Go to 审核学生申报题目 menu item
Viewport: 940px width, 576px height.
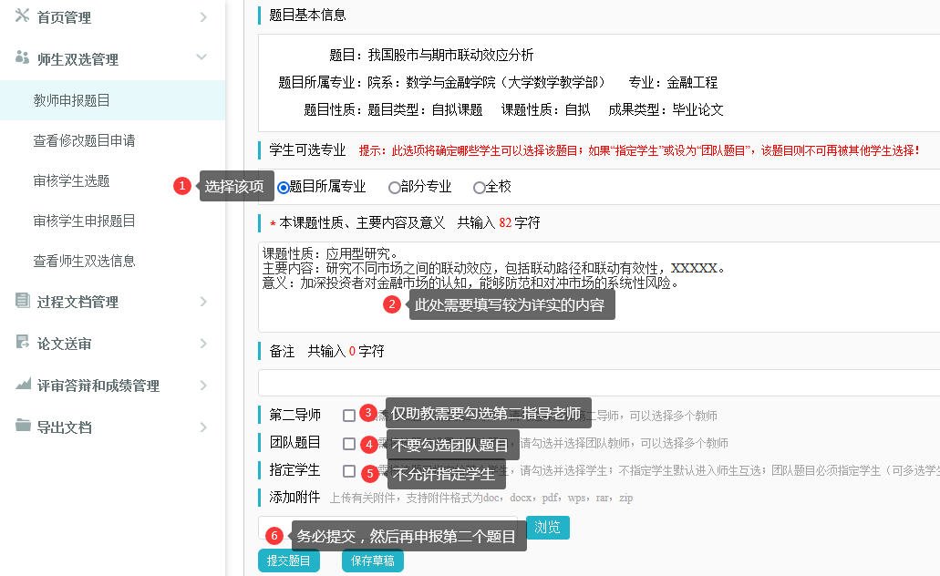(84, 221)
